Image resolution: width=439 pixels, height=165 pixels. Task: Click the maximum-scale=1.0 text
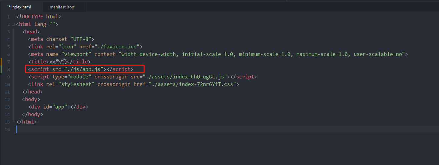point(322,54)
